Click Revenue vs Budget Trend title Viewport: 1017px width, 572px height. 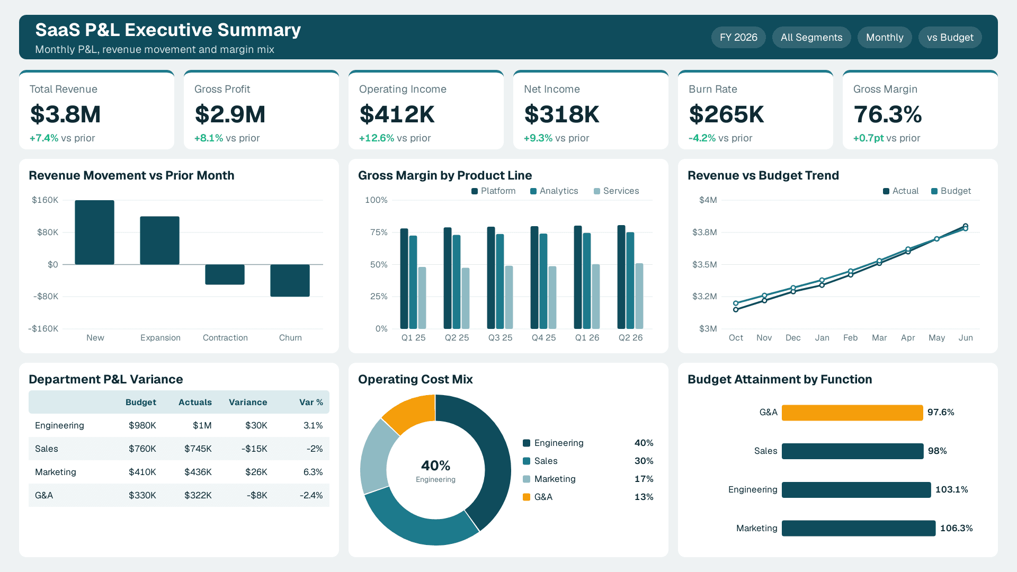pos(763,176)
